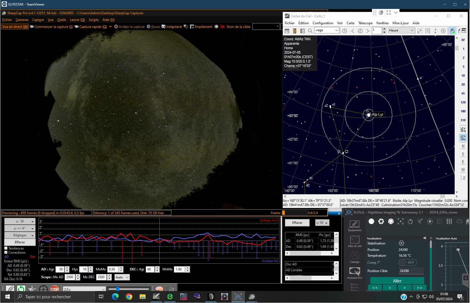Image resolution: width=470 pixels, height=303 pixels.
Task: Open the 'x: 50' dropdown left of guiding graph
Action: 20,221
